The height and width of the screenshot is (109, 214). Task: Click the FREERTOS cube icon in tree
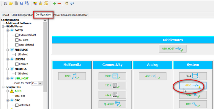12,50
